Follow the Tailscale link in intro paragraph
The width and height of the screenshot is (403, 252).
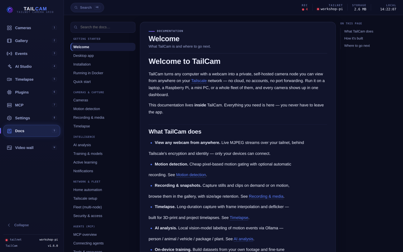[199, 81]
